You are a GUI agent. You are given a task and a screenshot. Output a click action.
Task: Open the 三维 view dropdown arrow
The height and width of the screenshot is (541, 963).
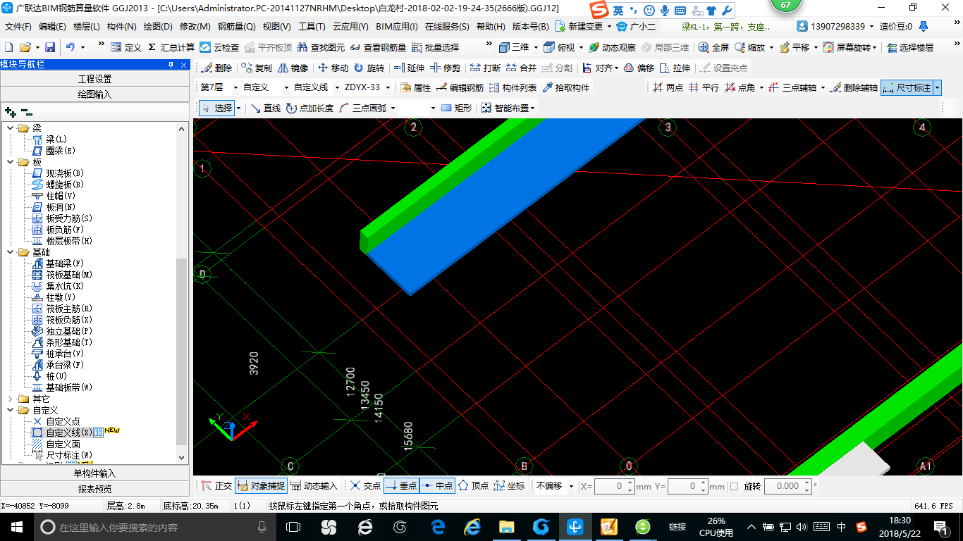(536, 47)
